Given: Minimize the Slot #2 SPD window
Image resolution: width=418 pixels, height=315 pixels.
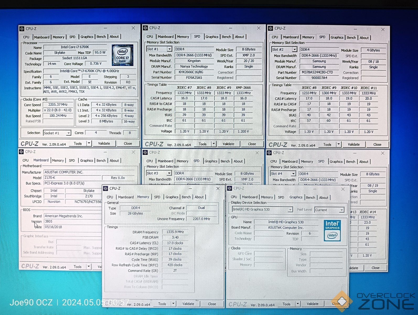Looking at the screenshot, I should pos(355,29).
